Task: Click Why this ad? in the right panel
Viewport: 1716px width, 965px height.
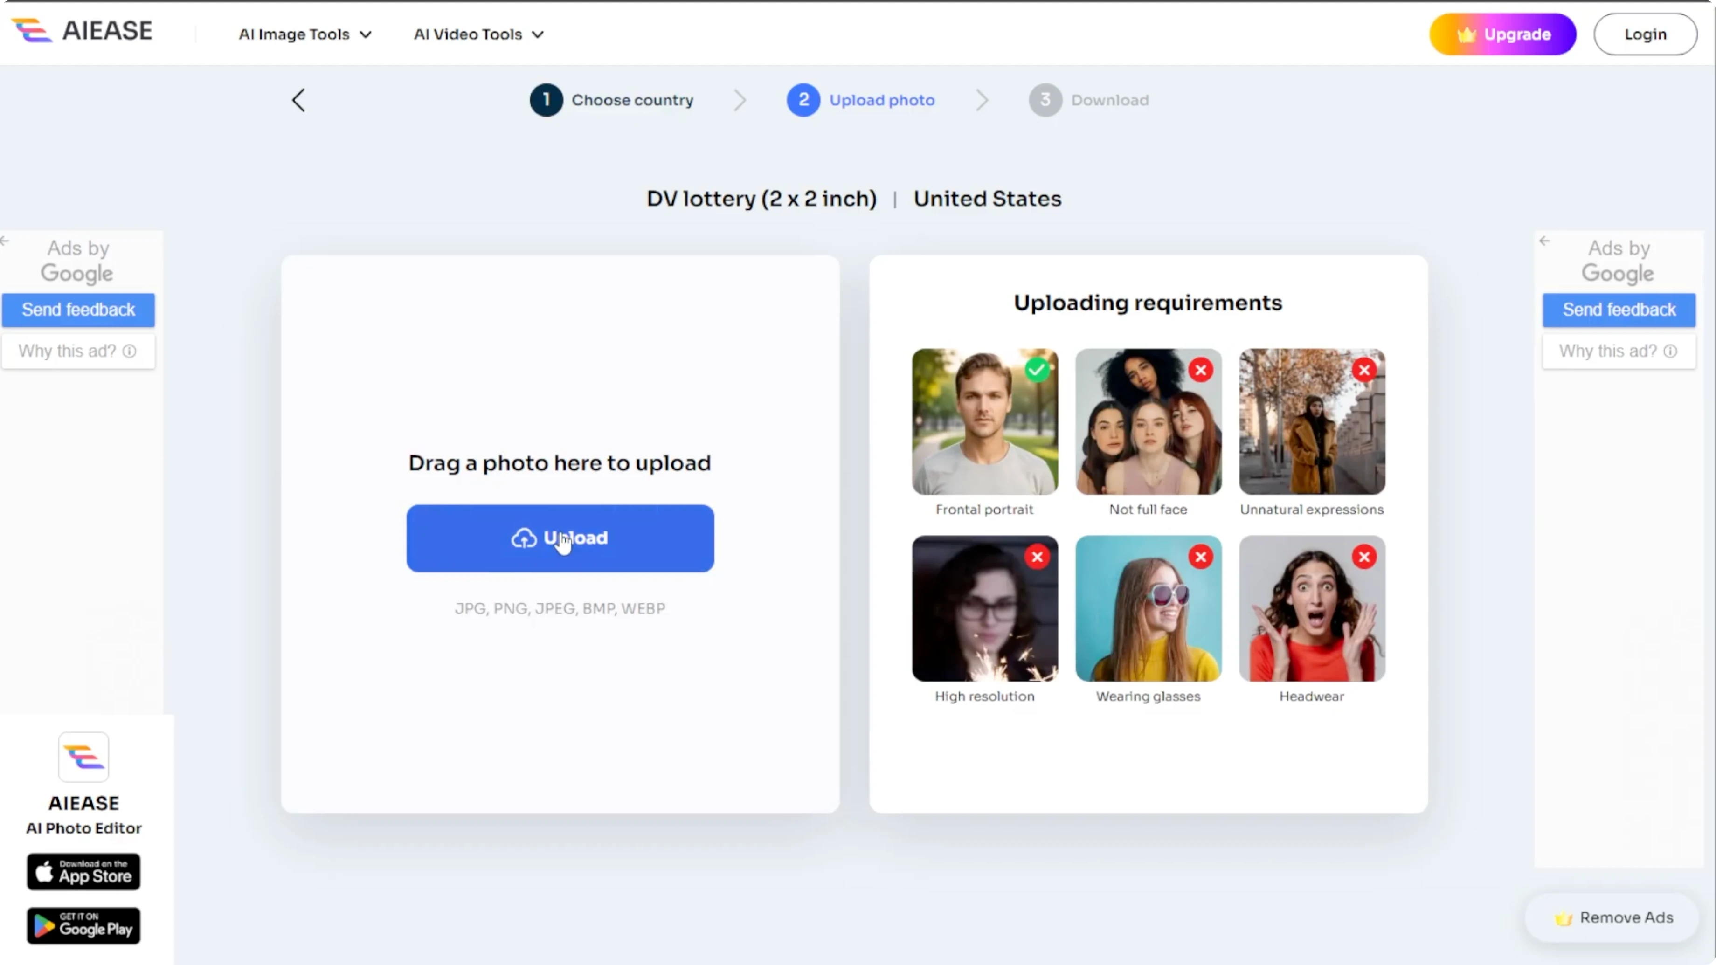Action: 1619,351
